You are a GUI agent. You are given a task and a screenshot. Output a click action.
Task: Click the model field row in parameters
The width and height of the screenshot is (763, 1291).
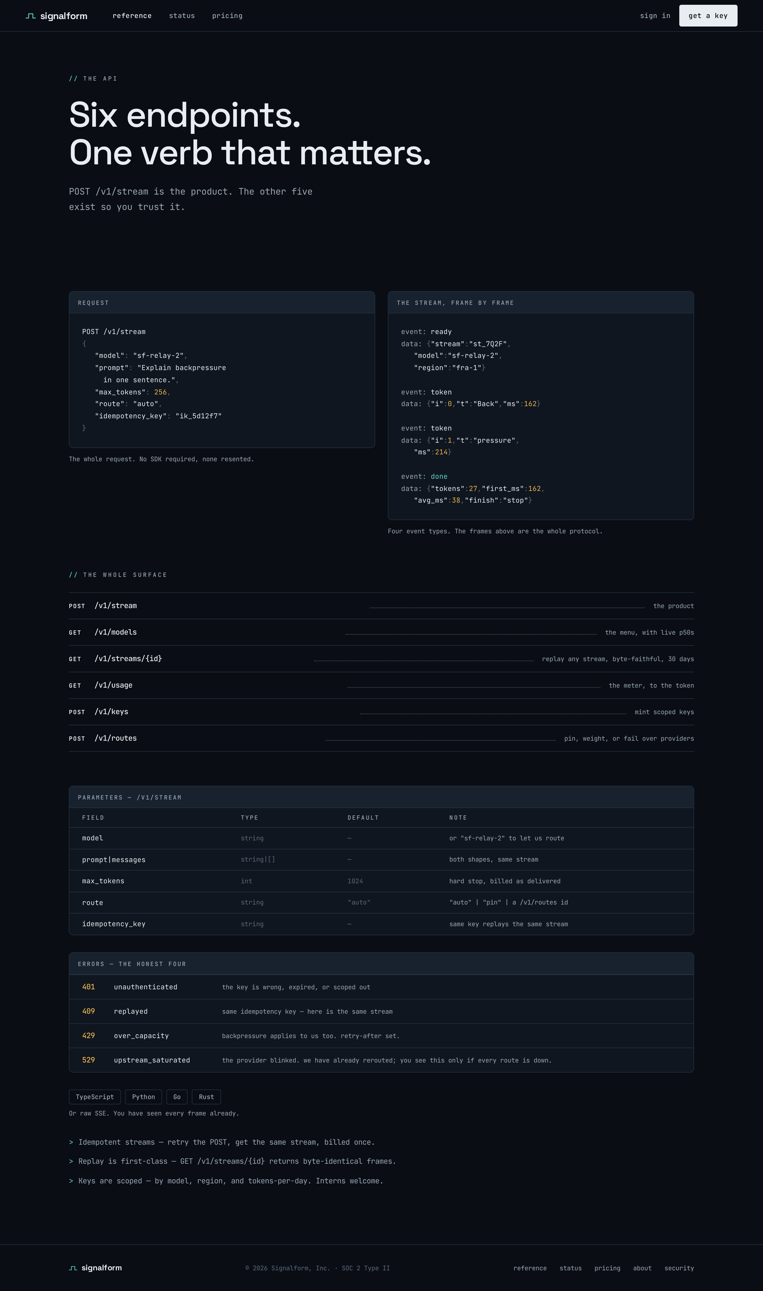click(x=381, y=838)
